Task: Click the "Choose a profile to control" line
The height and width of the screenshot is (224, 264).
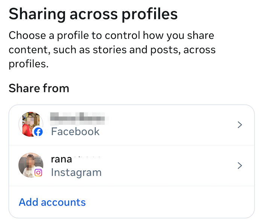Action: pyautogui.click(x=111, y=36)
